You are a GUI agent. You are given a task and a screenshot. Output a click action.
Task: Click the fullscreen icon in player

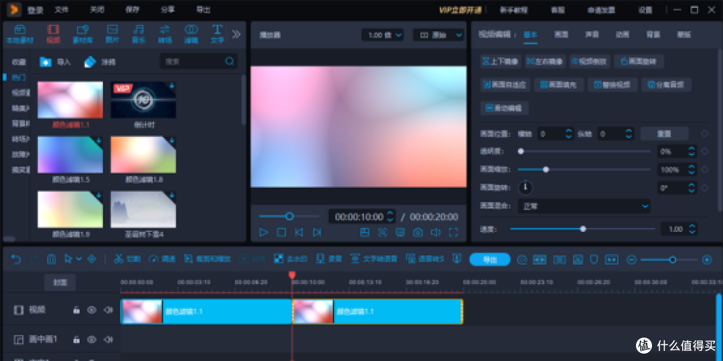453,233
